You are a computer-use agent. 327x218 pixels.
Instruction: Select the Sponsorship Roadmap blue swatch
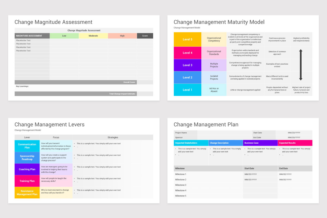[x=27, y=158]
